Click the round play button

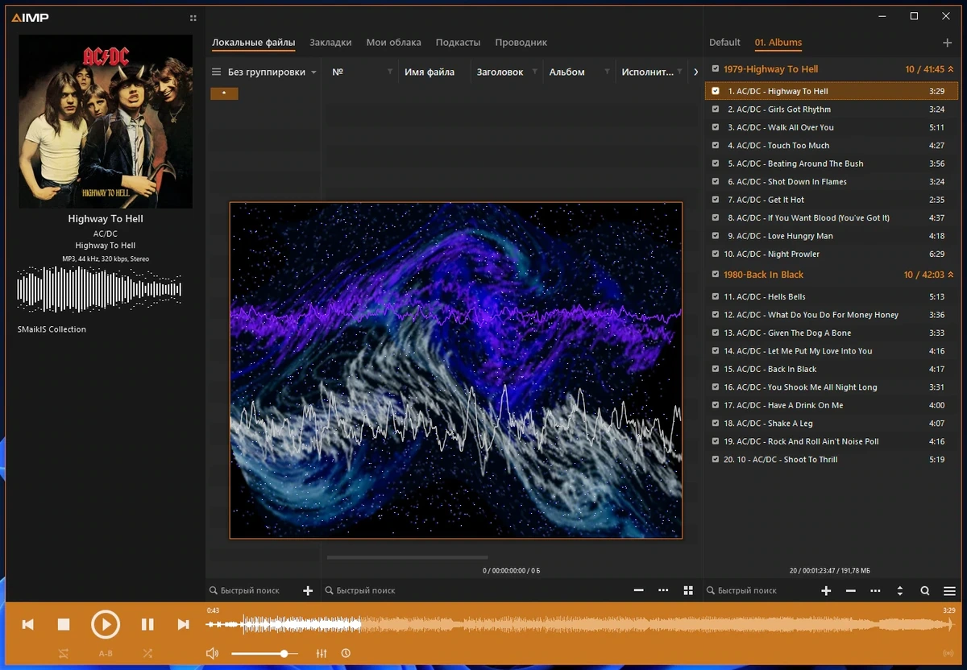[106, 624]
